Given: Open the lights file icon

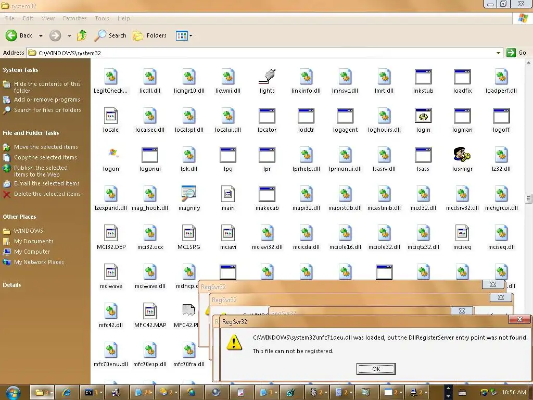Looking at the screenshot, I should click(267, 77).
